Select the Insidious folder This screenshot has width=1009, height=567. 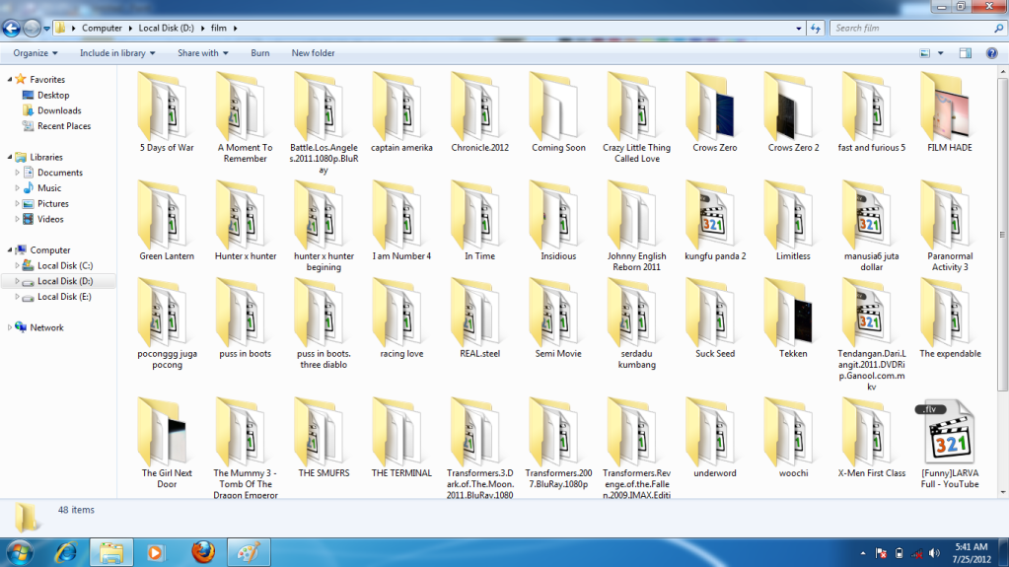click(x=558, y=222)
